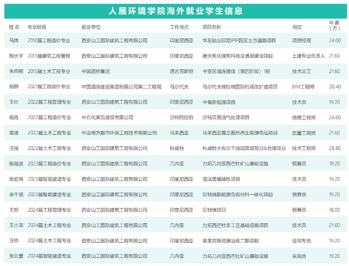Select the 中国路桥集团 employer cell

96,71
